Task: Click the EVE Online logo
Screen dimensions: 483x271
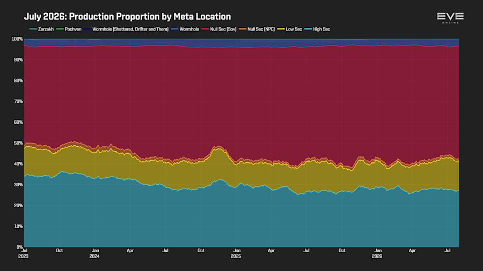Action: coord(450,18)
